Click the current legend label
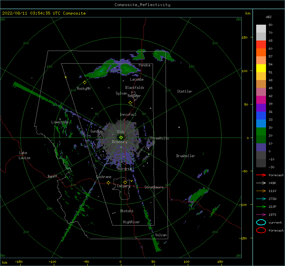The image size is (285, 266). 275,222
